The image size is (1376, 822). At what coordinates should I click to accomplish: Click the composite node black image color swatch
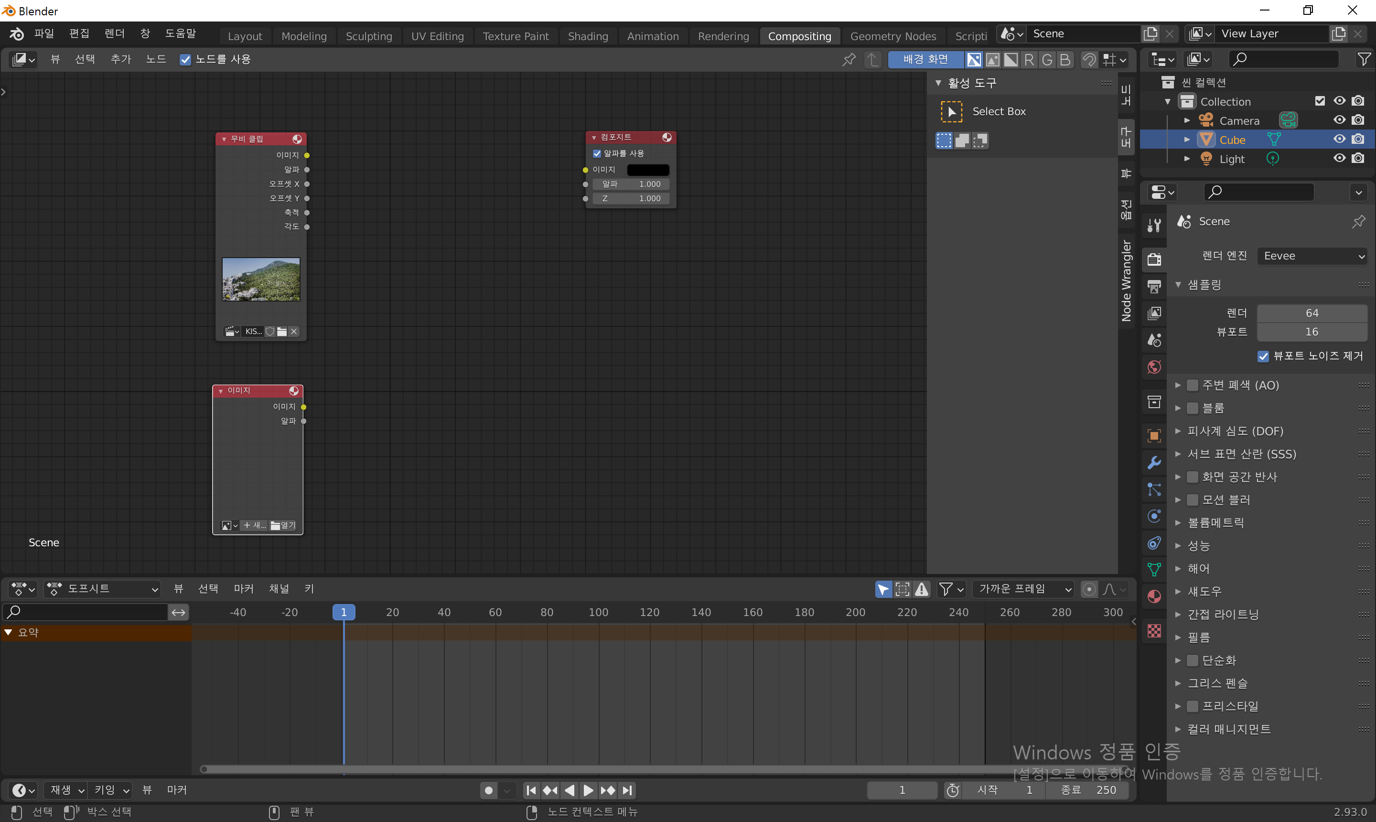647,170
